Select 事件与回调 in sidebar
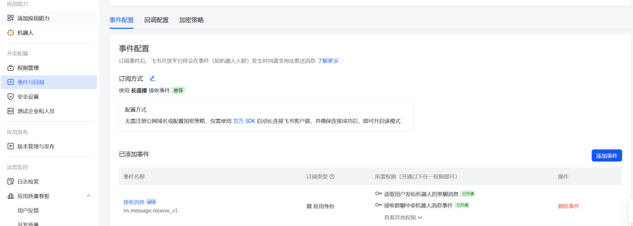The width and height of the screenshot is (633, 226). (x=49, y=83)
